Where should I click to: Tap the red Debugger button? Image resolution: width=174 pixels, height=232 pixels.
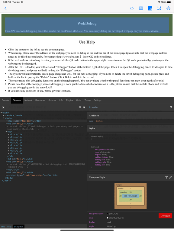(x=165, y=216)
